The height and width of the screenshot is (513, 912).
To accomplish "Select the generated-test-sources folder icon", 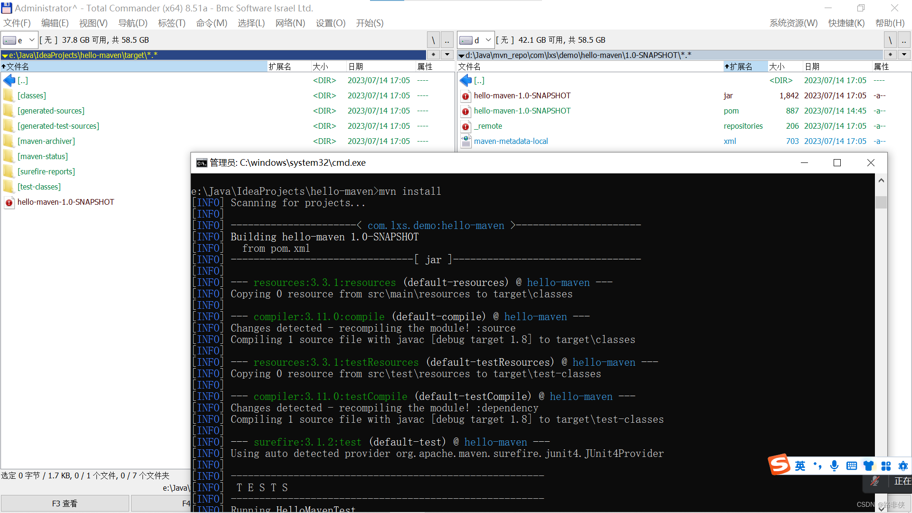I will [8, 126].
